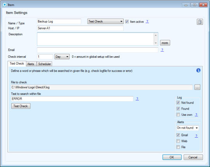Click the Test Check button
Viewport: 210px width, 167px height.
tap(21, 106)
